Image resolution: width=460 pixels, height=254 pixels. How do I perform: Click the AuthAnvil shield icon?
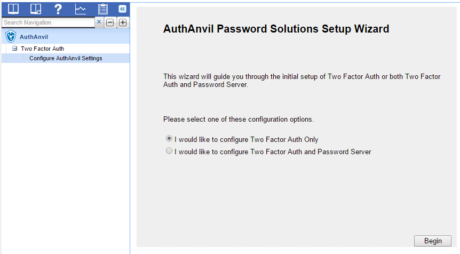11,36
